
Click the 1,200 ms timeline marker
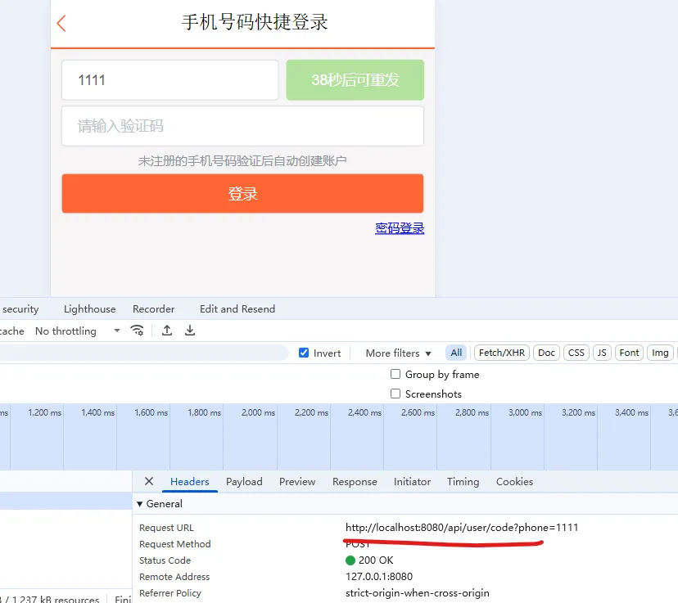click(x=44, y=412)
